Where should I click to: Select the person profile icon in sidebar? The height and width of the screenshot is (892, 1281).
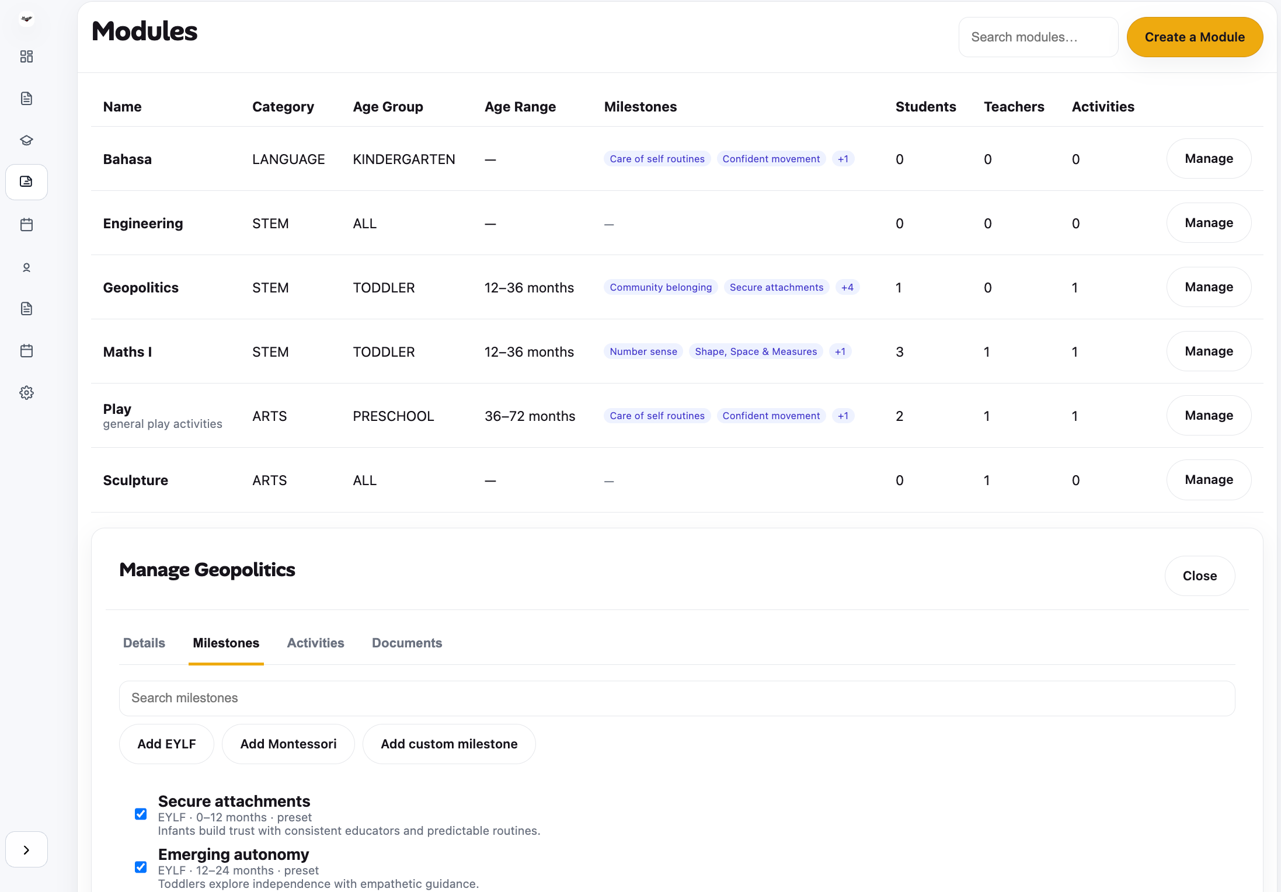click(26, 267)
